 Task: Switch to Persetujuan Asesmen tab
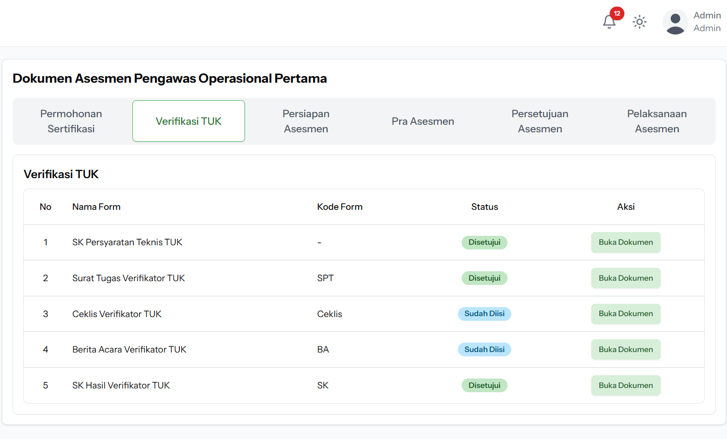tap(540, 121)
